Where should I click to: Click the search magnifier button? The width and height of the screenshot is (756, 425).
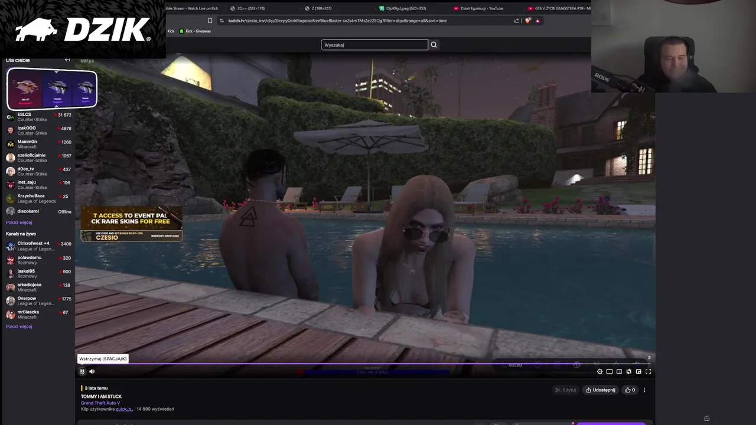(434, 45)
